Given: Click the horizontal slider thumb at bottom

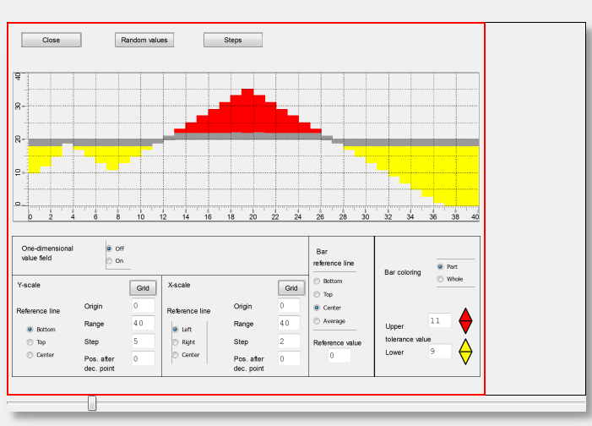Looking at the screenshot, I should (92, 404).
